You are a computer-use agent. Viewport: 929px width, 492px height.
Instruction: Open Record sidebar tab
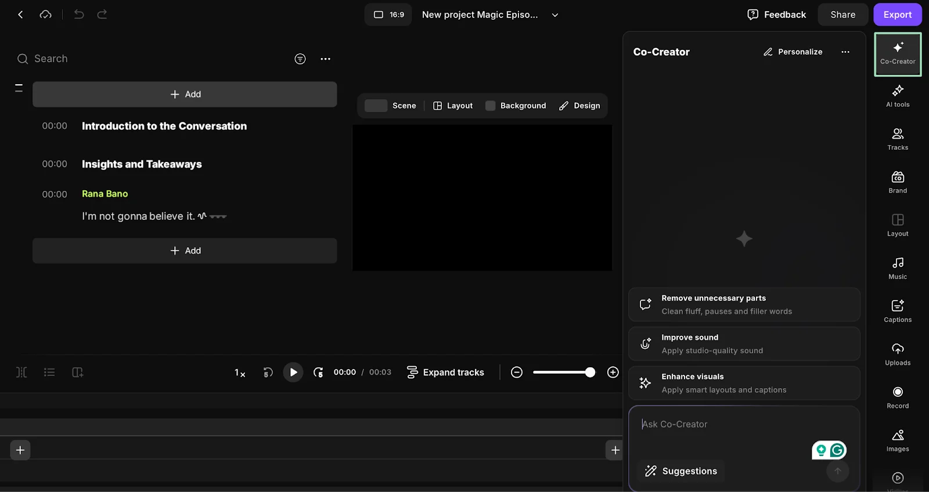(x=898, y=398)
